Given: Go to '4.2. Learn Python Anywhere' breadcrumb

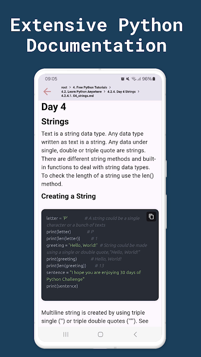Looking at the screenshot, I should 81,91.
